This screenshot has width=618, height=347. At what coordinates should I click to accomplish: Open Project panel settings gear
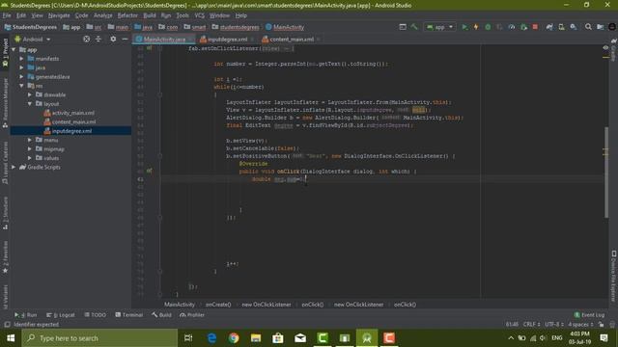click(x=113, y=39)
